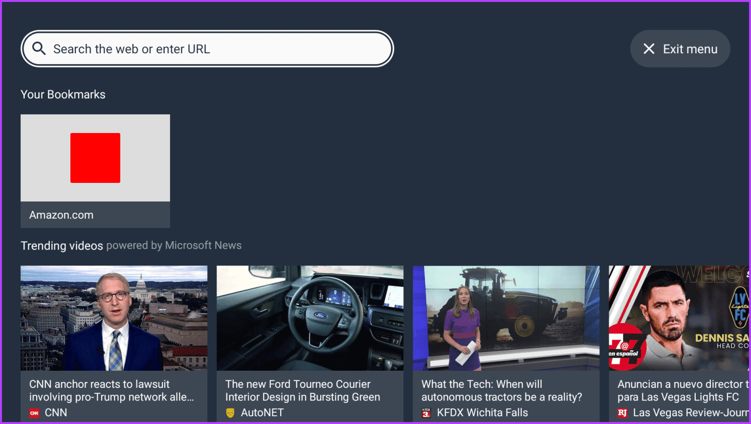Click the red square on Amazon bookmark

click(x=95, y=158)
